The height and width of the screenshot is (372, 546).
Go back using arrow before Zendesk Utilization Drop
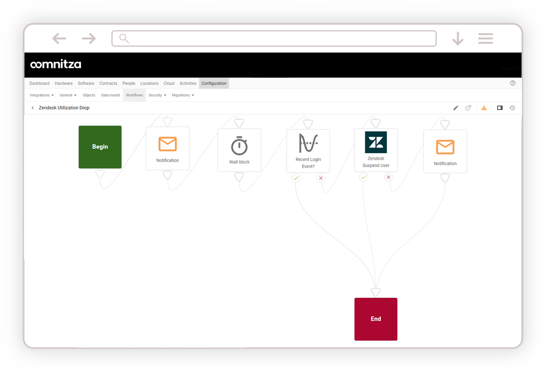[33, 108]
